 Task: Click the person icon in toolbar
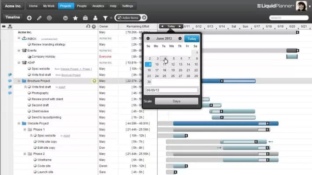[x=94, y=18]
